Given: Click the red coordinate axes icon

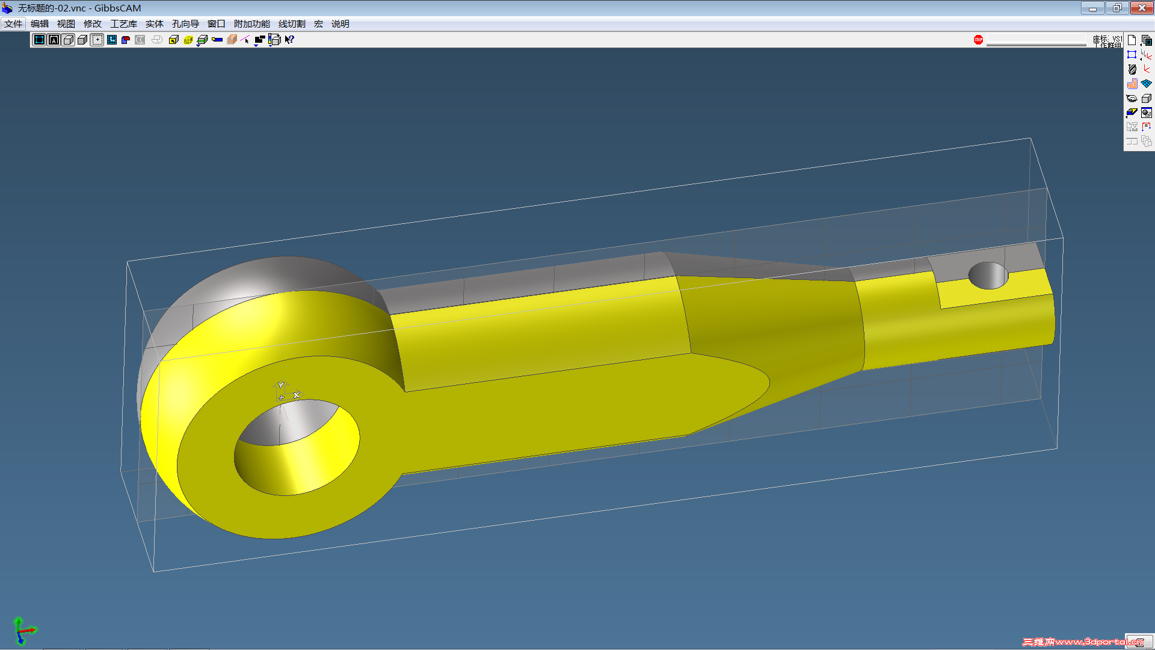Looking at the screenshot, I should [x=1147, y=69].
